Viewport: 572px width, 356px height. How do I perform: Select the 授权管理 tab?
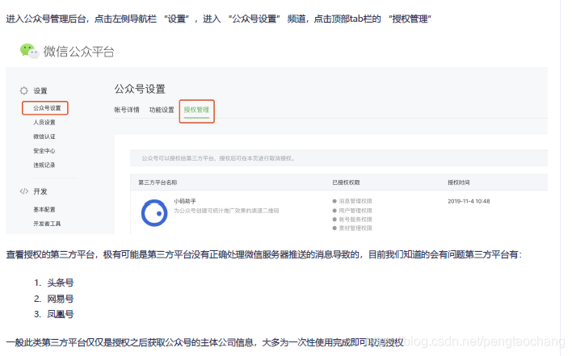point(196,110)
